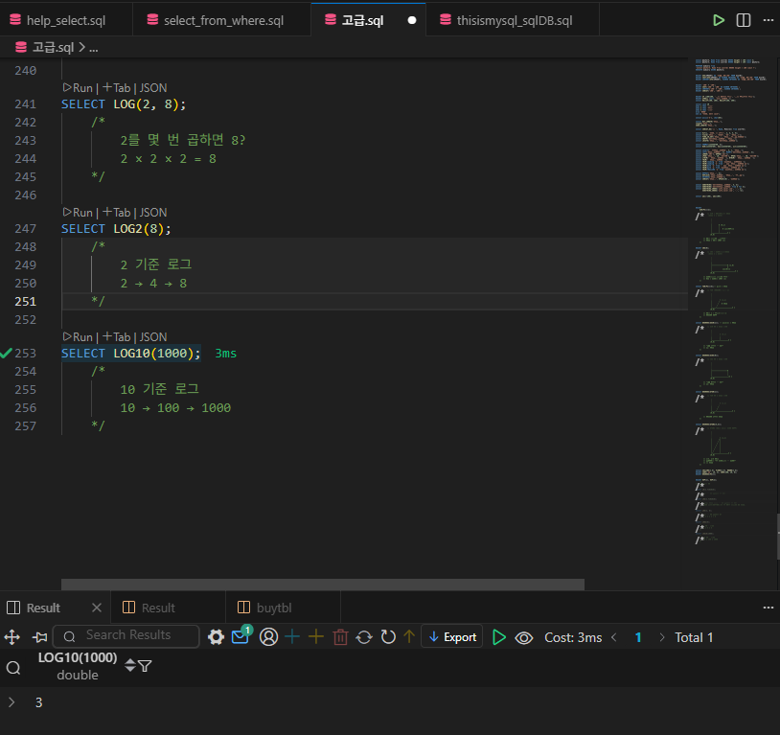Place cursor on line 251
This screenshot has height=735, width=780.
coord(374,301)
